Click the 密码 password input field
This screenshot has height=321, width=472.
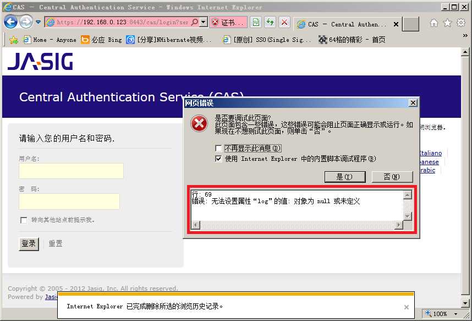[69, 202]
